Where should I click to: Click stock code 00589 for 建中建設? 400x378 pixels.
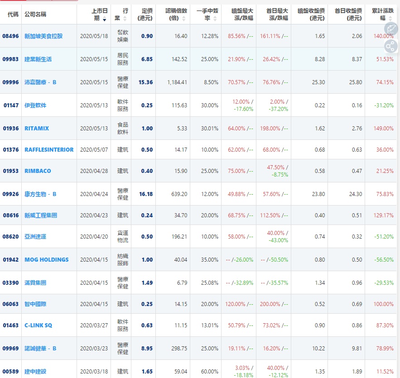click(x=10, y=372)
